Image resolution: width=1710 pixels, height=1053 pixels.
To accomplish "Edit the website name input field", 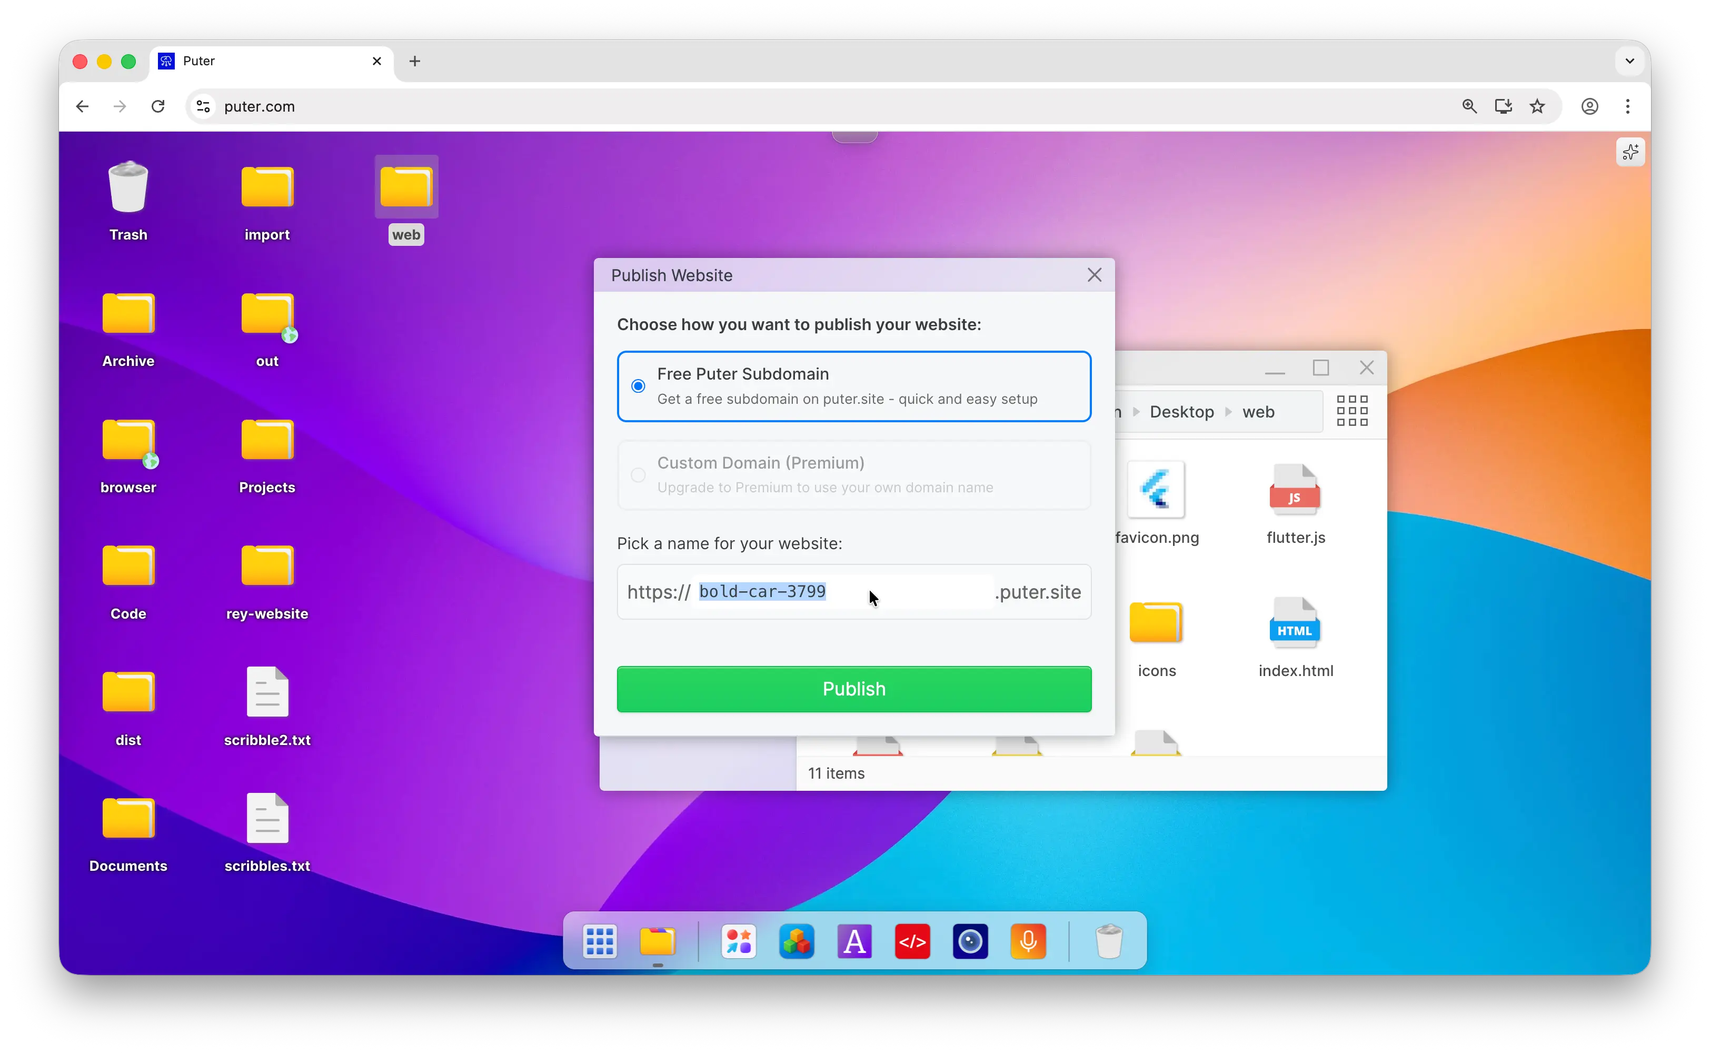I will [x=836, y=591].
